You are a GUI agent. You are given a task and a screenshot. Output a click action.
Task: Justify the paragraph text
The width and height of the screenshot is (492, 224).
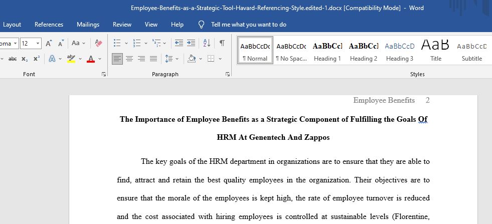click(x=153, y=59)
